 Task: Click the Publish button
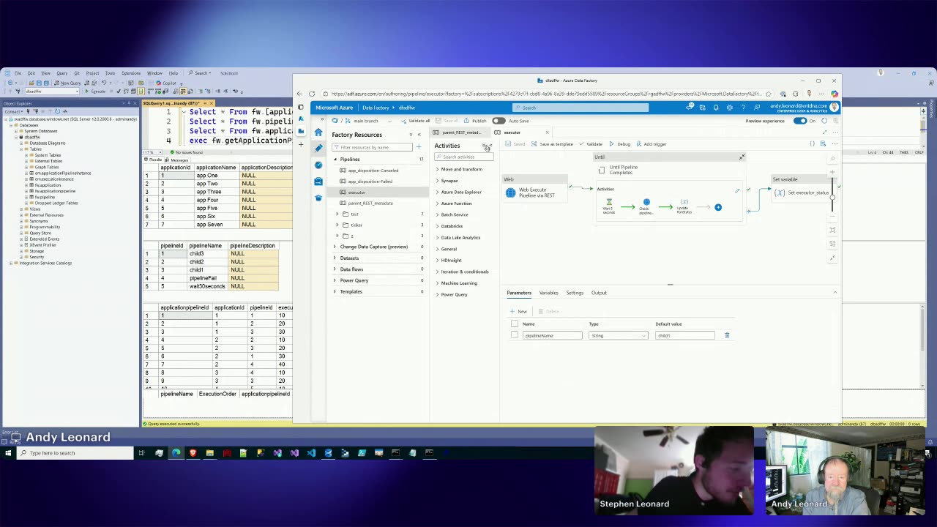point(475,121)
